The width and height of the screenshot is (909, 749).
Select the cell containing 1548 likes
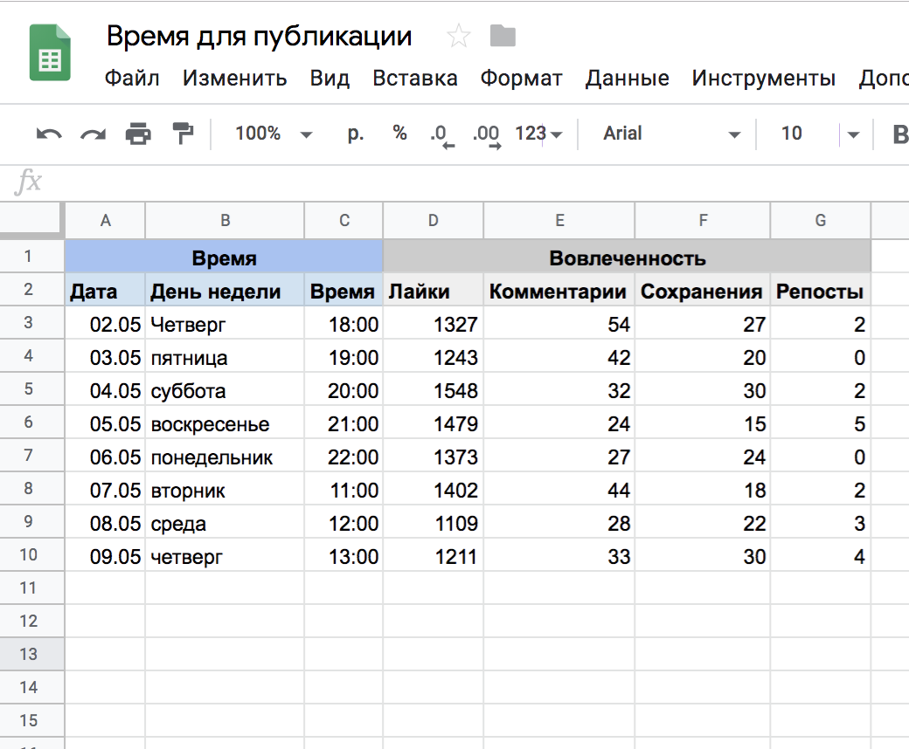[x=434, y=391]
